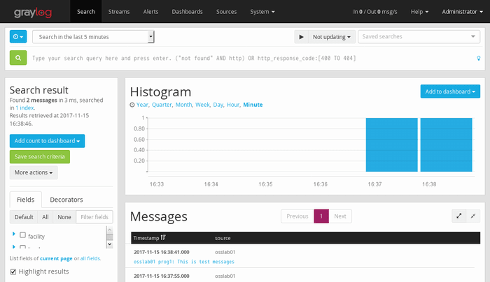The image size is (490, 282).
Task: Expand the facility field arrow
Action: coord(14,235)
